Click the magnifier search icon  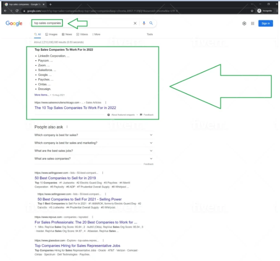point(151,23)
